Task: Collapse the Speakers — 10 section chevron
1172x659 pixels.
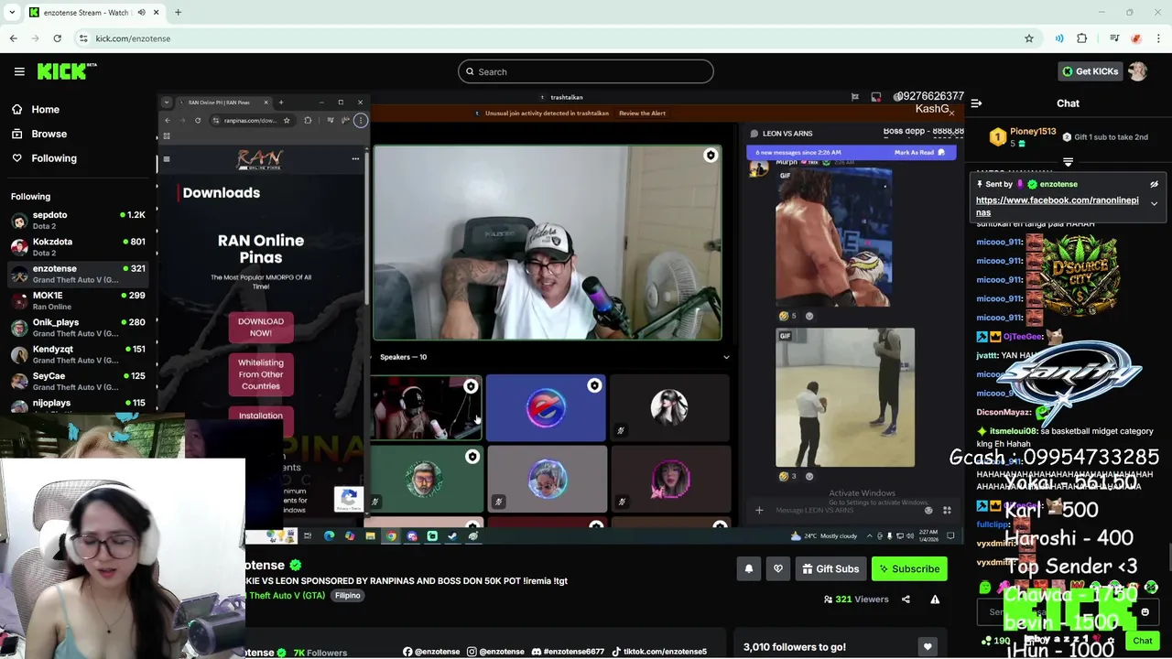Action: (x=726, y=357)
